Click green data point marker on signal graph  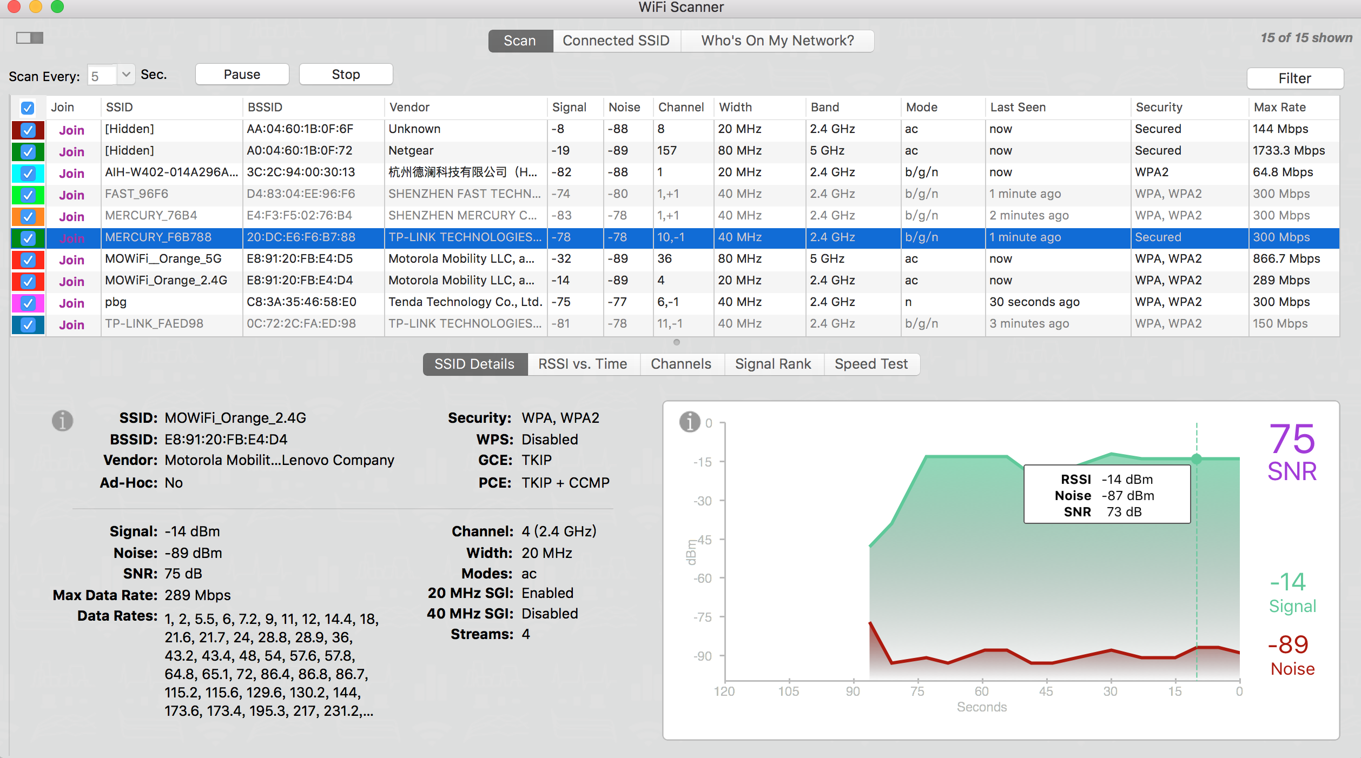click(1197, 459)
